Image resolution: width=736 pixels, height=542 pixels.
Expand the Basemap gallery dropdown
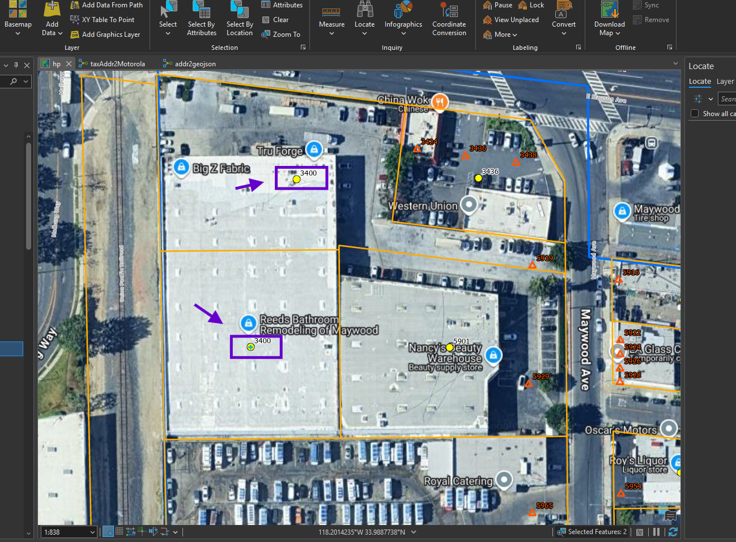click(x=18, y=33)
